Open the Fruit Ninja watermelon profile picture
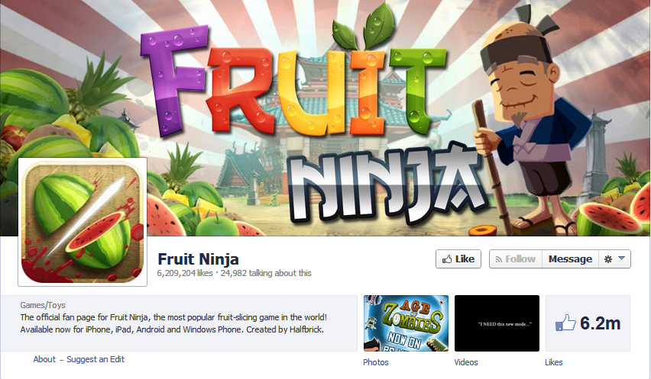This screenshot has height=379, width=651. 83,222
